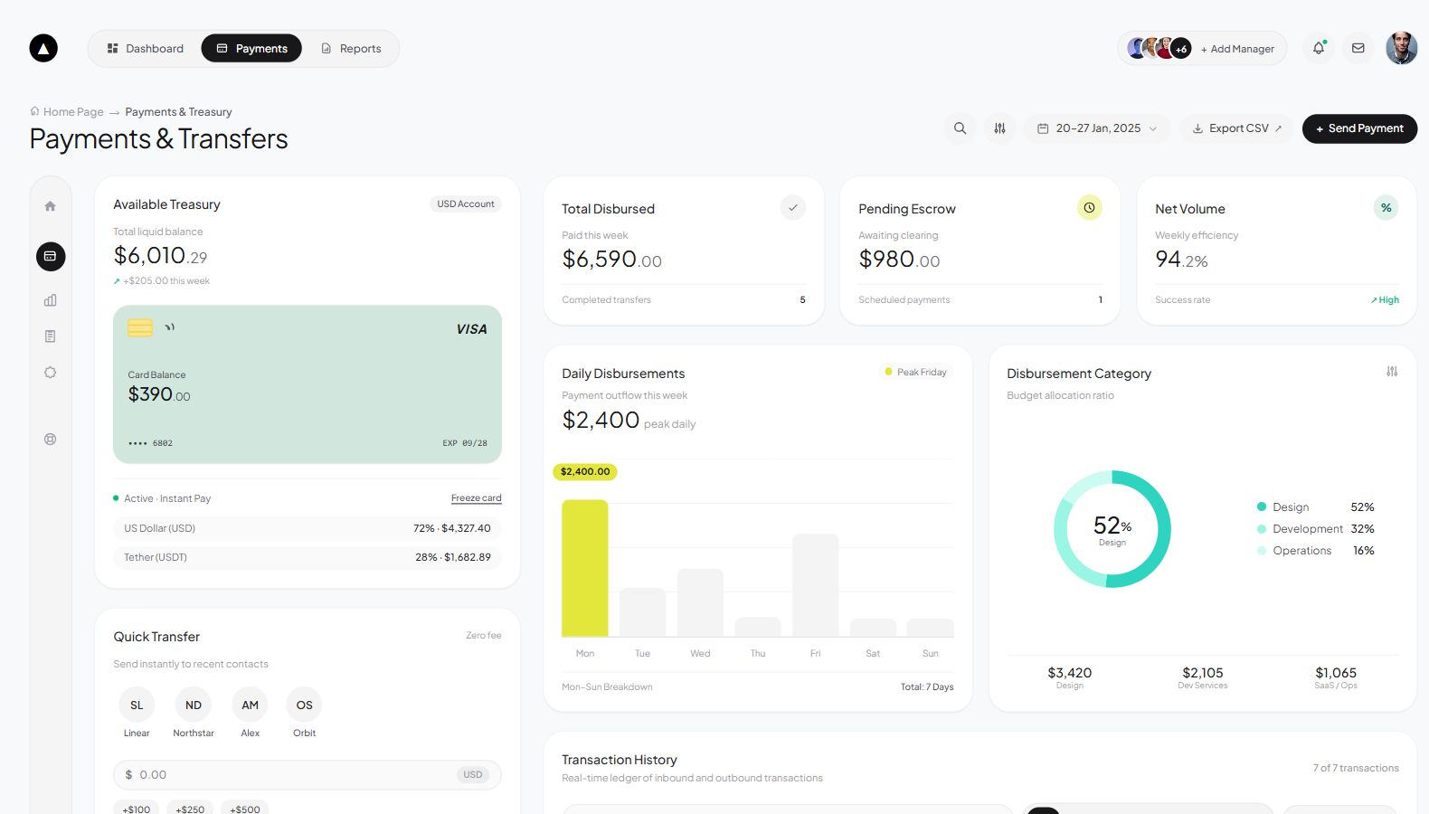This screenshot has width=1429, height=814.
Task: Click the black triangle app logo
Action: click(43, 48)
